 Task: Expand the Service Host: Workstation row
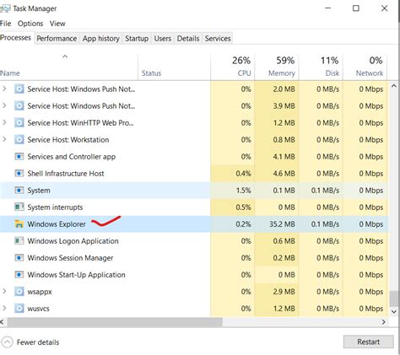coord(4,139)
